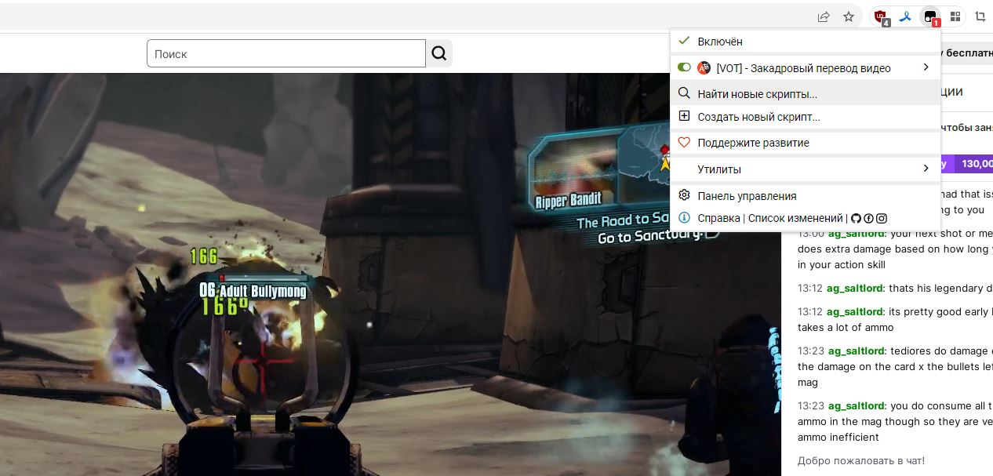Click Поддержите развитие link
This screenshot has width=993, height=476.
coord(753,143)
